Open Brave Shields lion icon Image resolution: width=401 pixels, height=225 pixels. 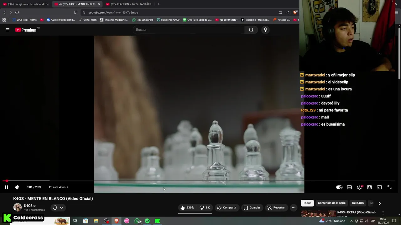tap(295, 12)
